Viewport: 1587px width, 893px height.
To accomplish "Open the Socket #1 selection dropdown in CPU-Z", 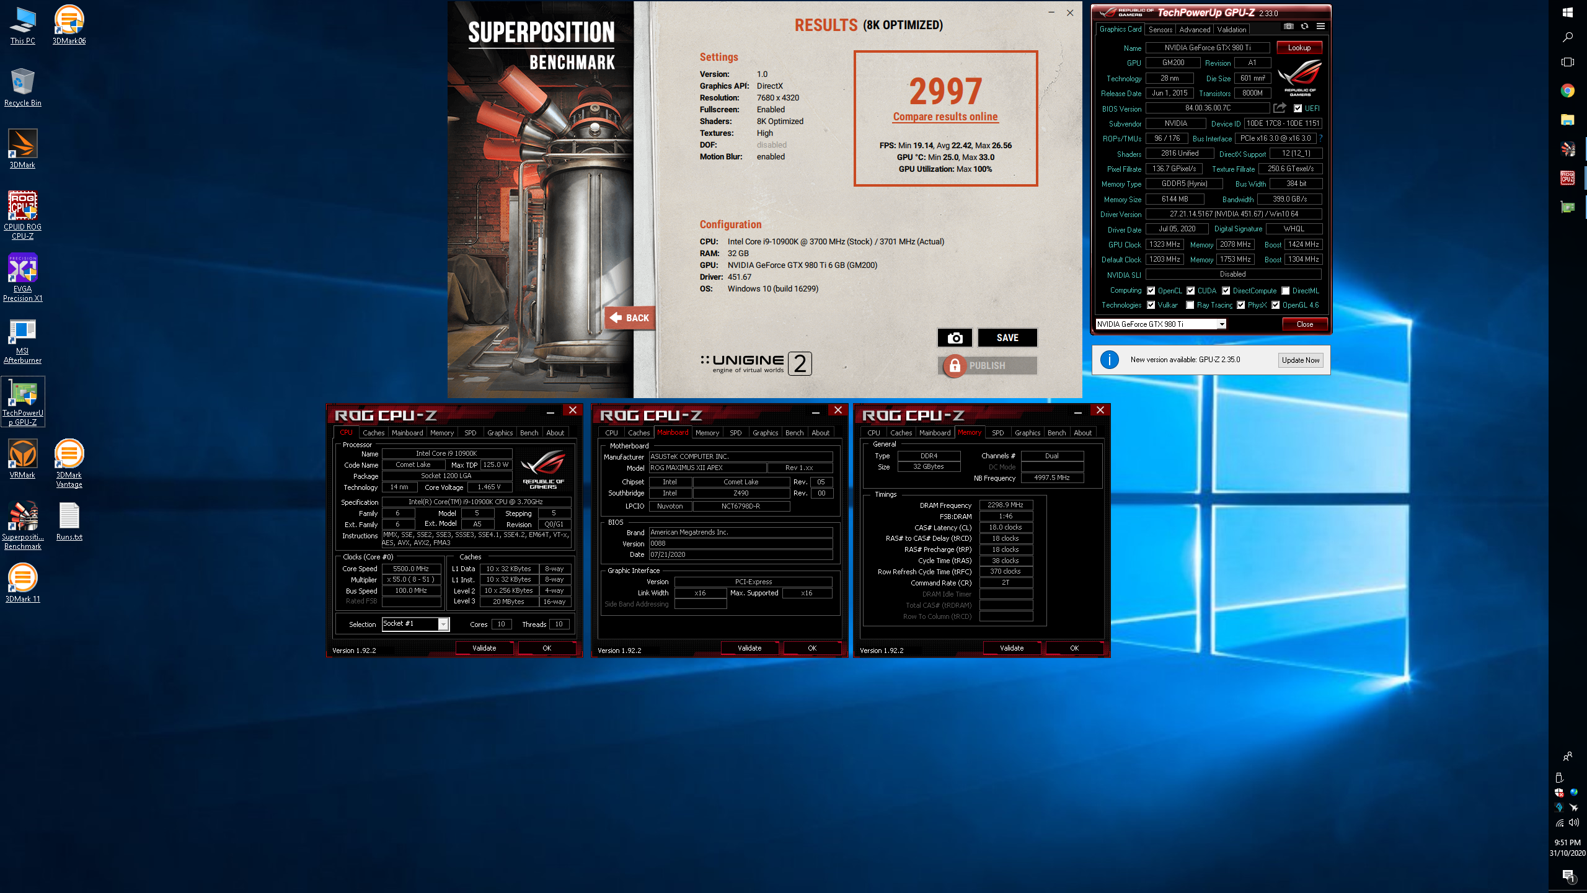I will point(416,624).
